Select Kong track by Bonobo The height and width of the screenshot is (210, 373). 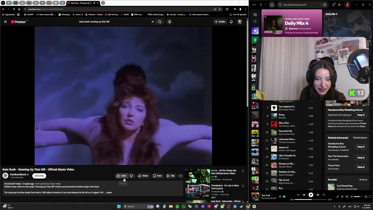(x=291, y=116)
